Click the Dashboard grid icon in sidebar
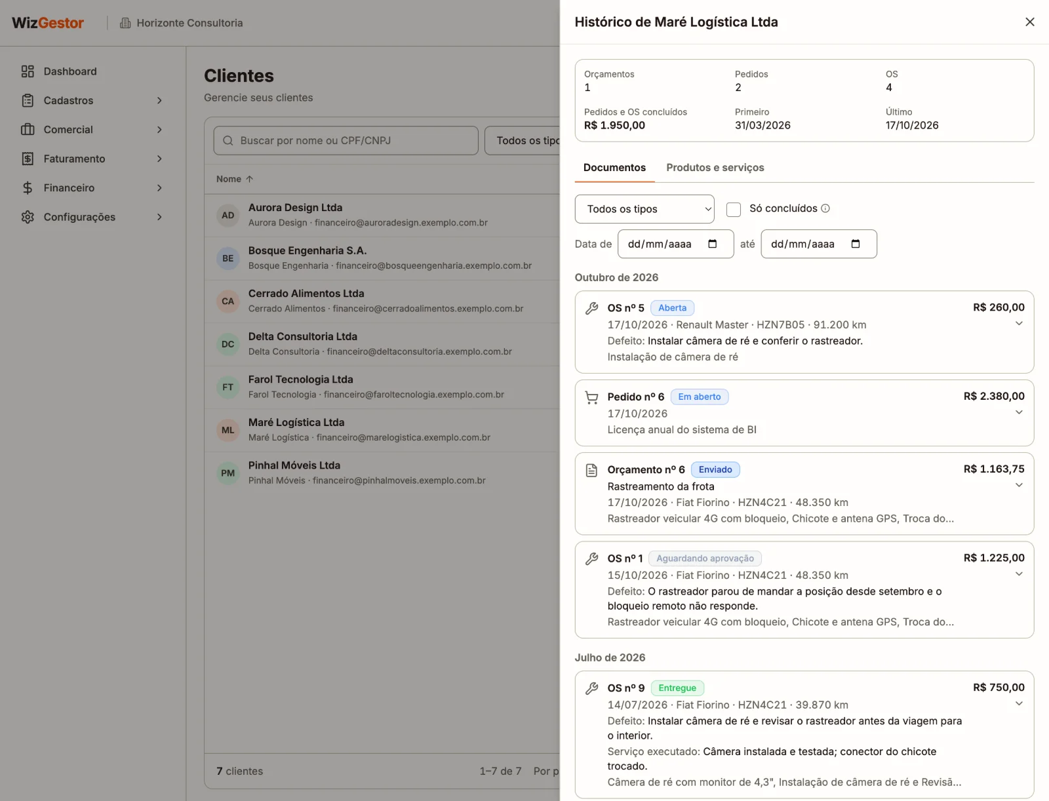 28,71
